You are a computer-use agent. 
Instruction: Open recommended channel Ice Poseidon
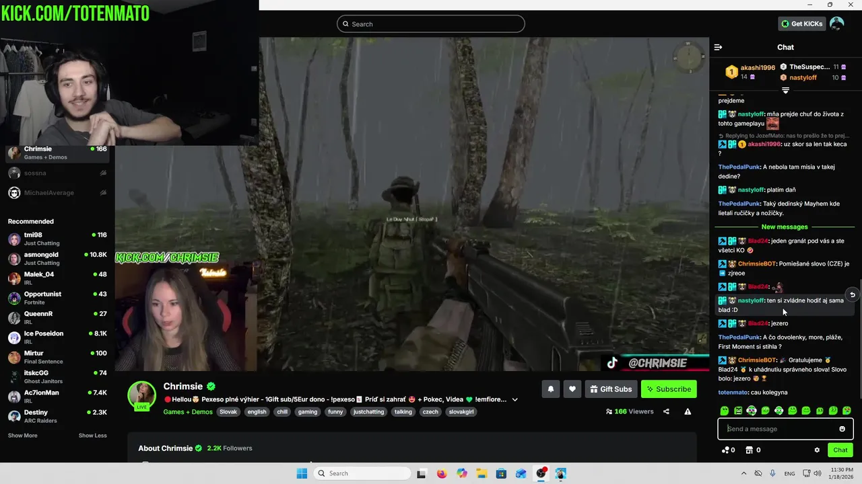point(57,337)
